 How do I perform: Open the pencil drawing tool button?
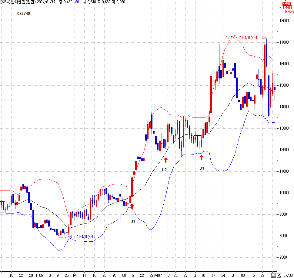274,275
